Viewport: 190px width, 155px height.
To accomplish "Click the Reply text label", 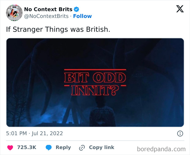I will [x=63, y=147].
